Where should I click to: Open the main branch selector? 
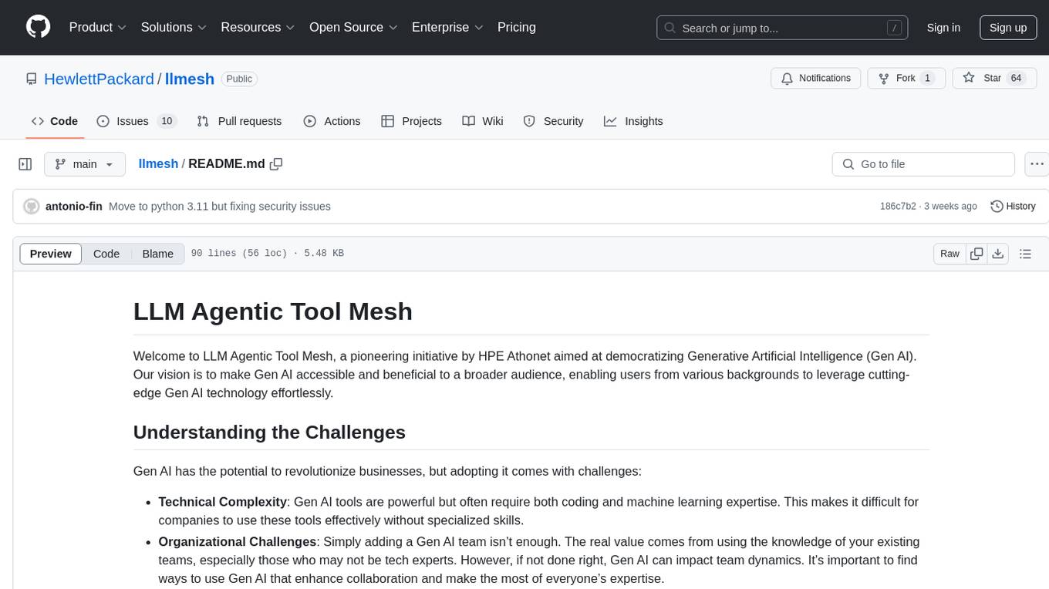point(85,164)
